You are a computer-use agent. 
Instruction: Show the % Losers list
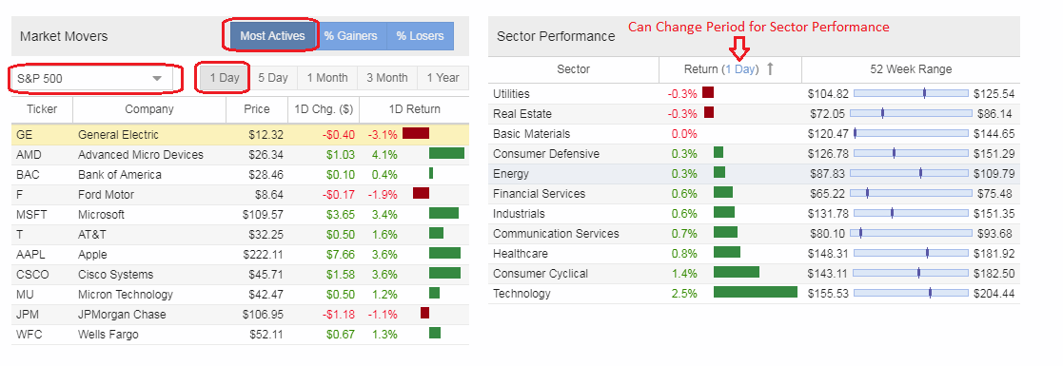421,36
